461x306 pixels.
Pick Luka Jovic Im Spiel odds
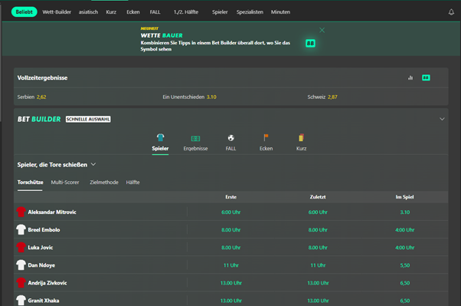tap(405, 248)
